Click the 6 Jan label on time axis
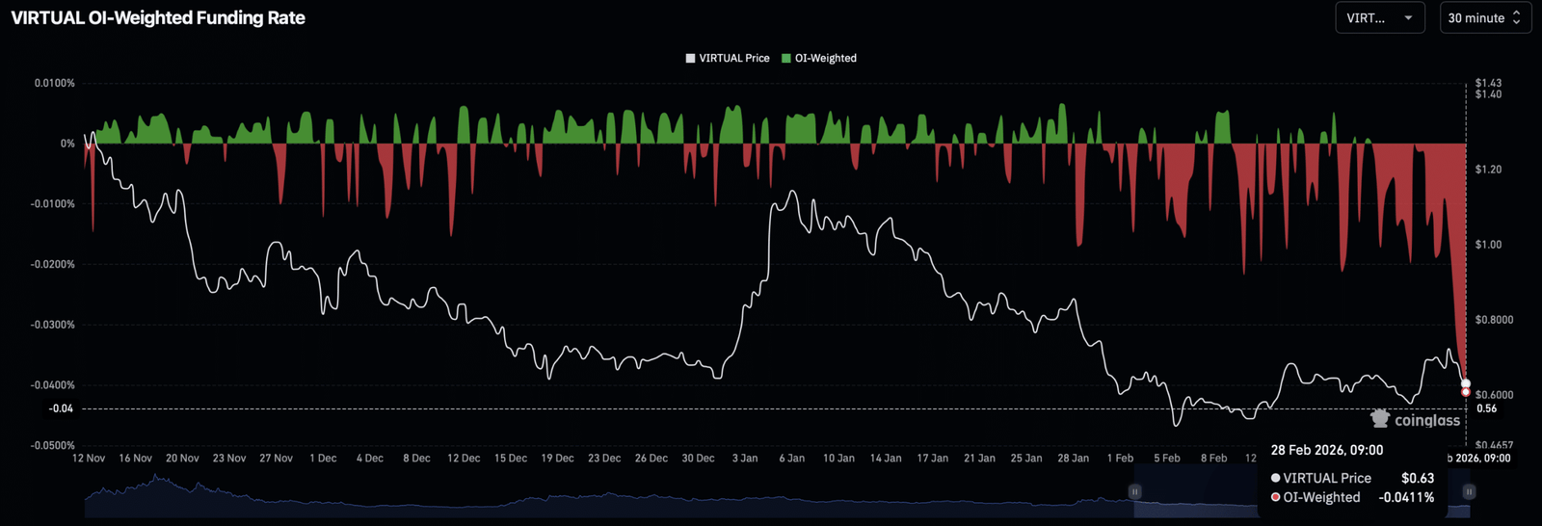The image size is (1542, 526). [x=791, y=459]
